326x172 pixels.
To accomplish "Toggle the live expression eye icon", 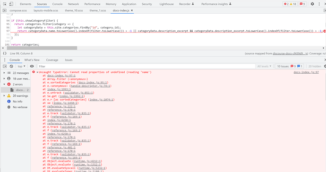I will pos(32,66).
